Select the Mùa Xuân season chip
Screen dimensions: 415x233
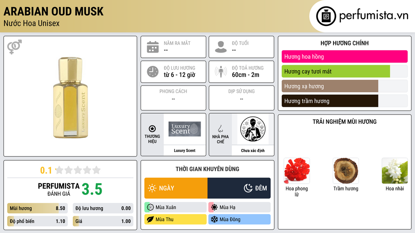tap(175, 208)
